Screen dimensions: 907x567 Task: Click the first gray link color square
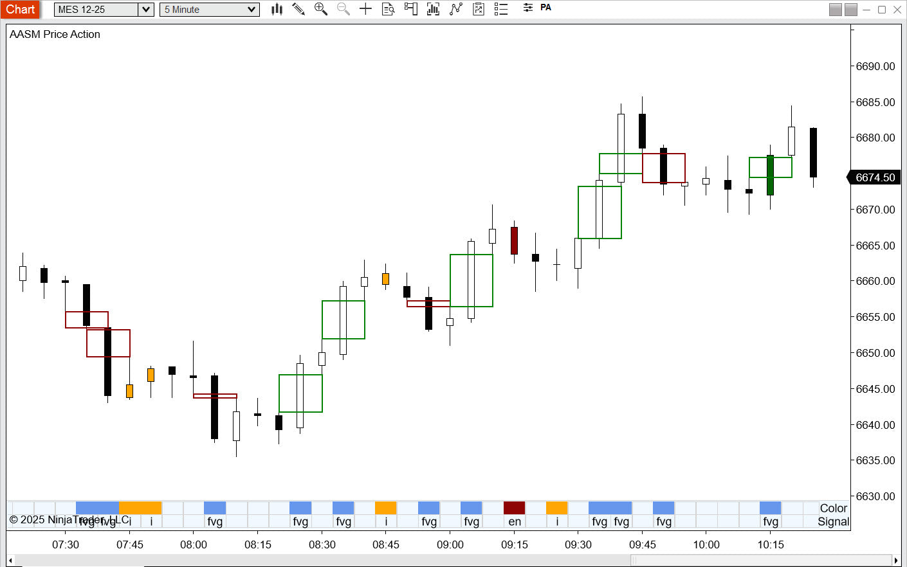point(835,10)
